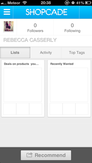Viewport: 92px width, 163px height.
Task: Tap first small thumbnail under Deals list
Action: coord(10,109)
